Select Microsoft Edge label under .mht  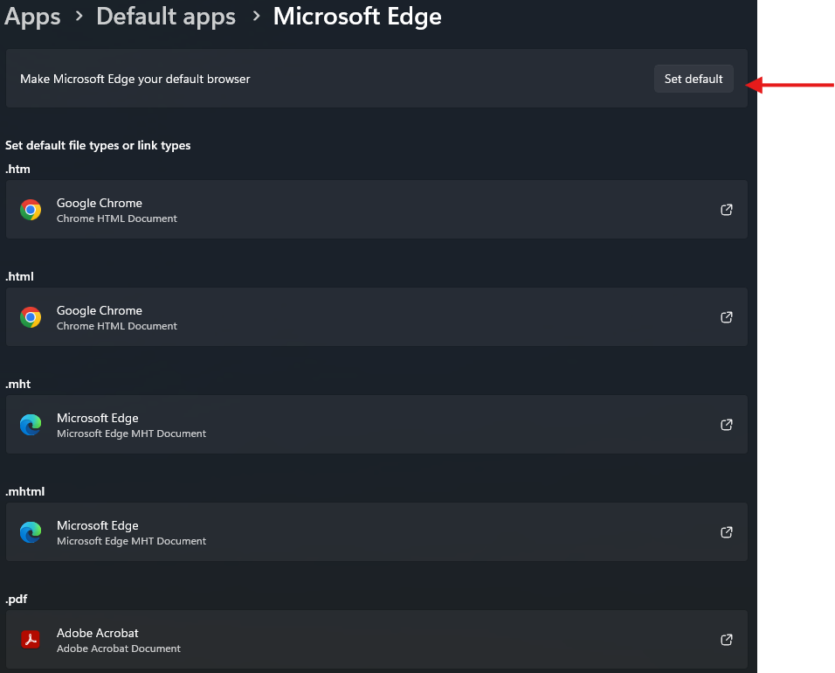98,418
